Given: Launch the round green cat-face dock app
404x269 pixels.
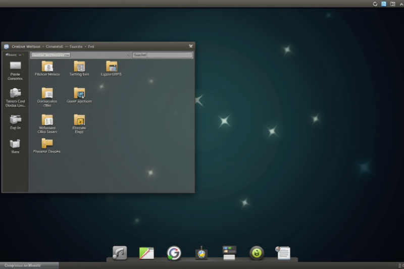Looking at the screenshot, I should (257, 253).
